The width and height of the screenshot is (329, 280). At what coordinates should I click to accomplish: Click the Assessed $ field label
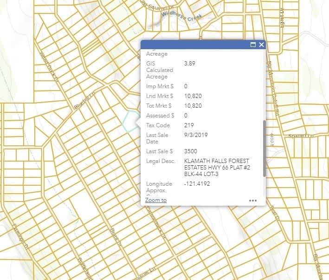click(160, 116)
